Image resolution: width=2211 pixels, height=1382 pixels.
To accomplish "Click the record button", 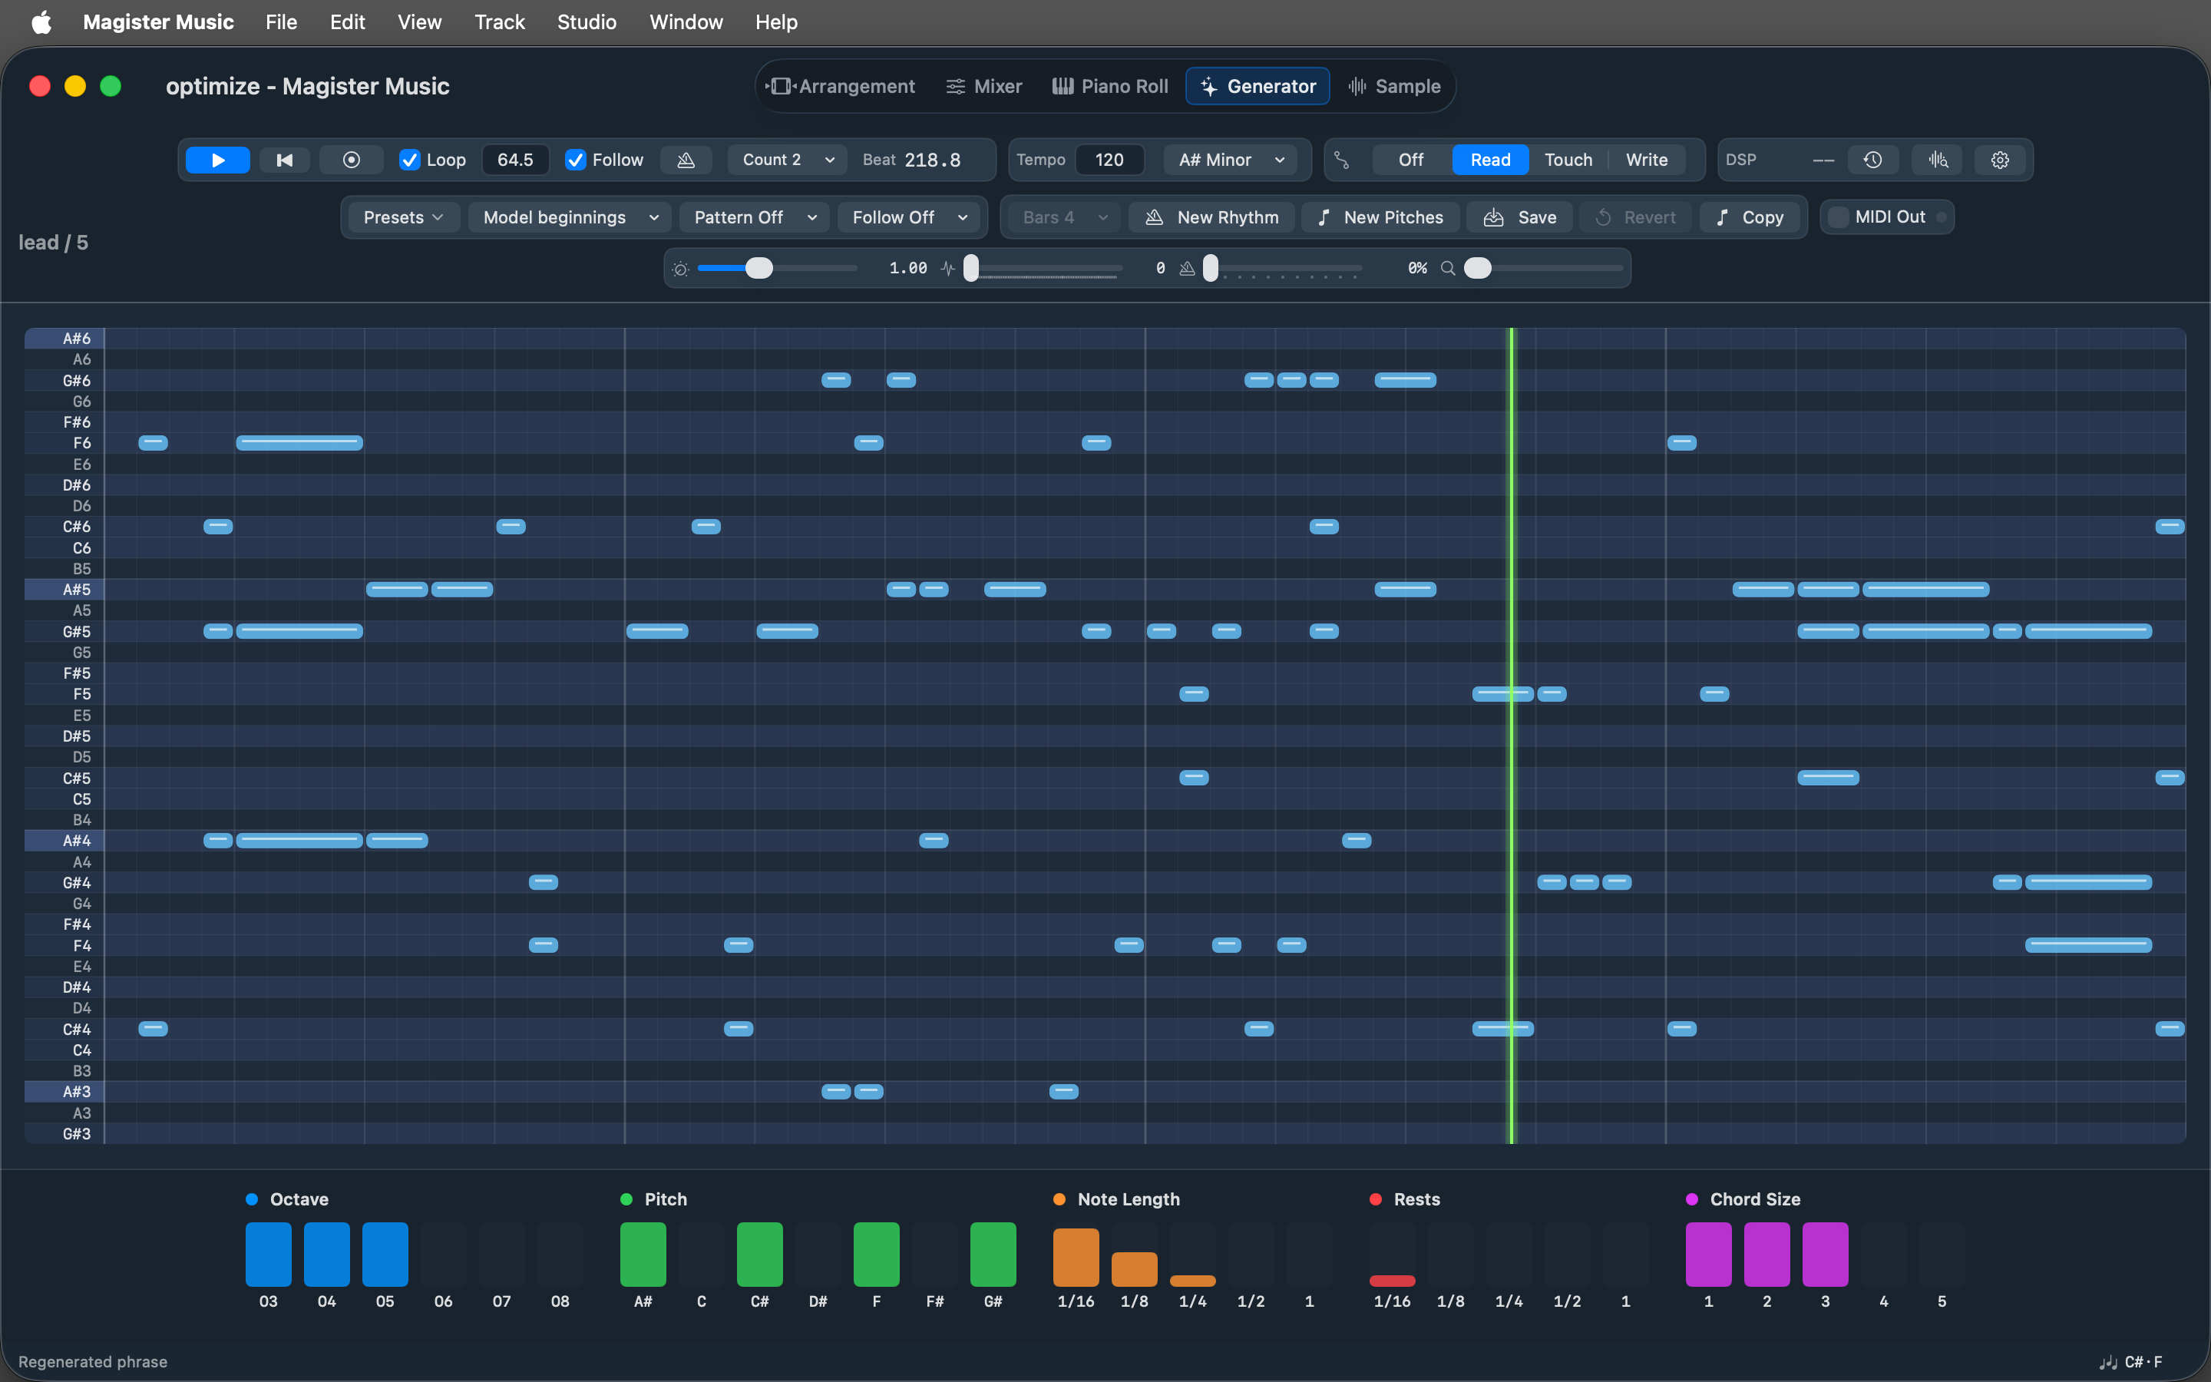I will 351,160.
